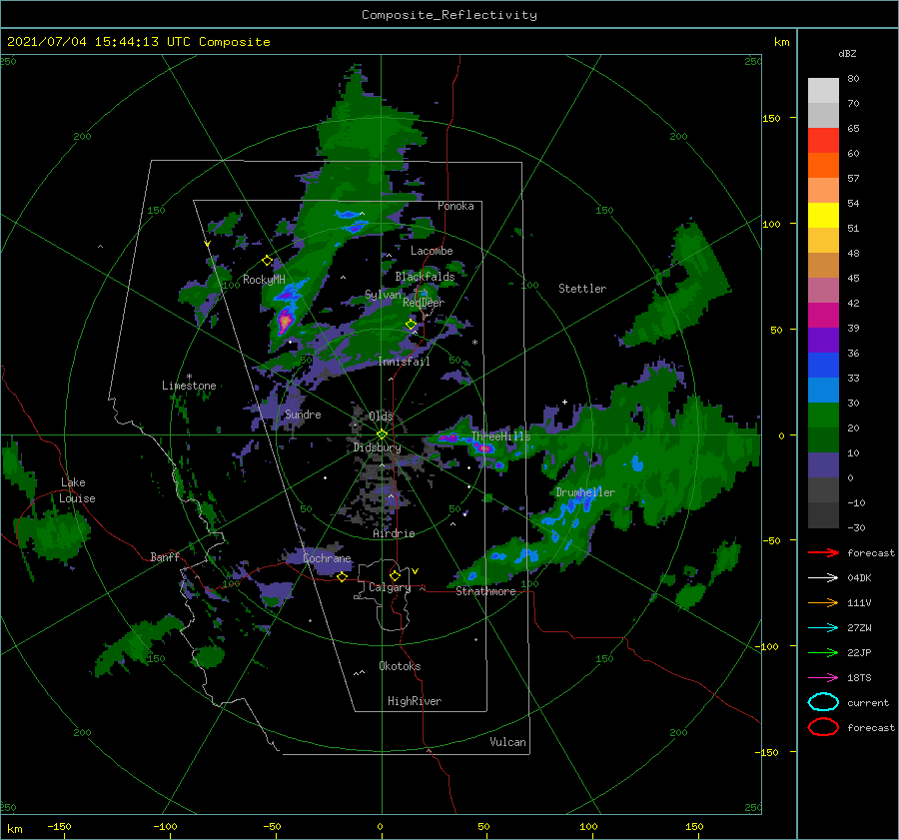Click the Blackfalds city label

click(425, 277)
